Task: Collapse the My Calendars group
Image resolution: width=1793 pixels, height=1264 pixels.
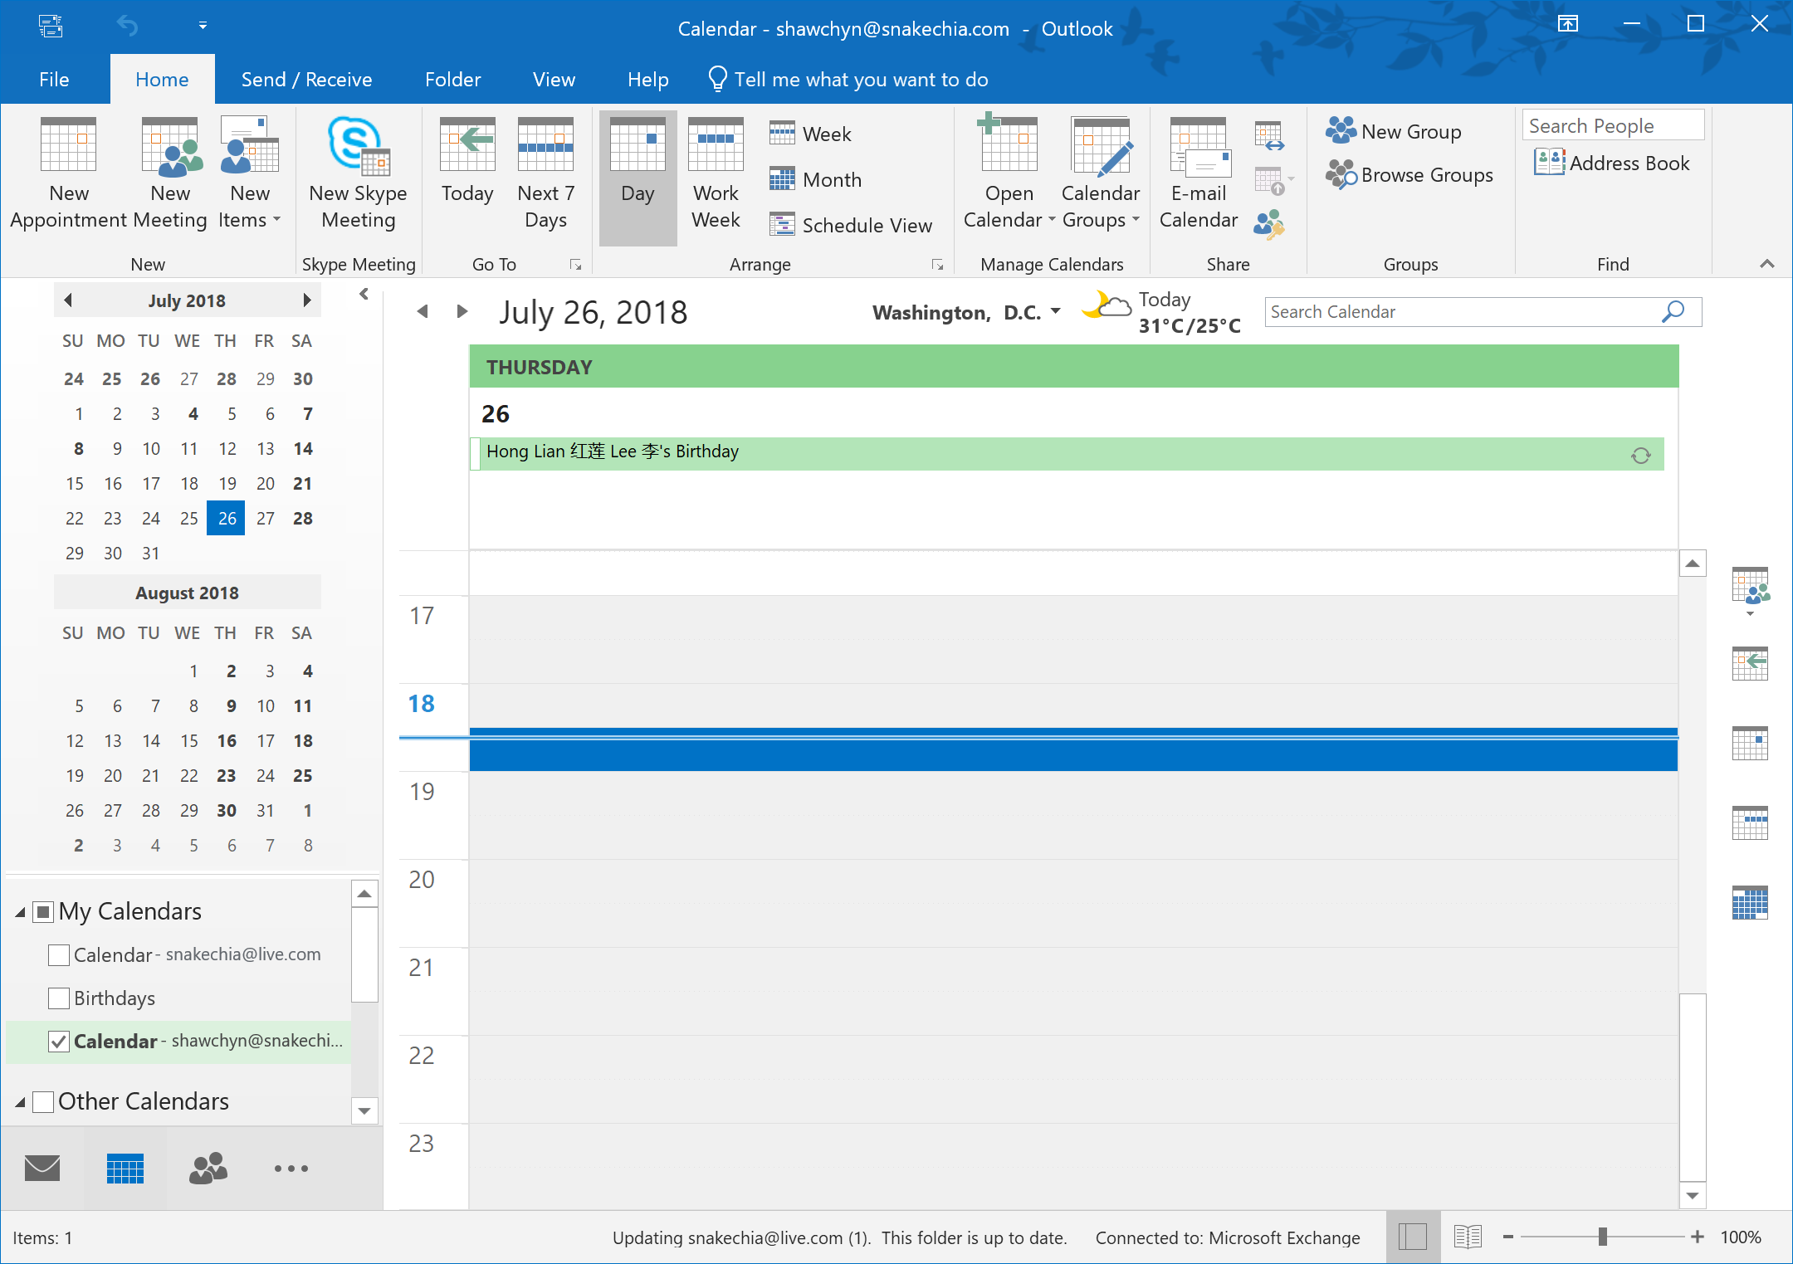Action: coord(20,912)
